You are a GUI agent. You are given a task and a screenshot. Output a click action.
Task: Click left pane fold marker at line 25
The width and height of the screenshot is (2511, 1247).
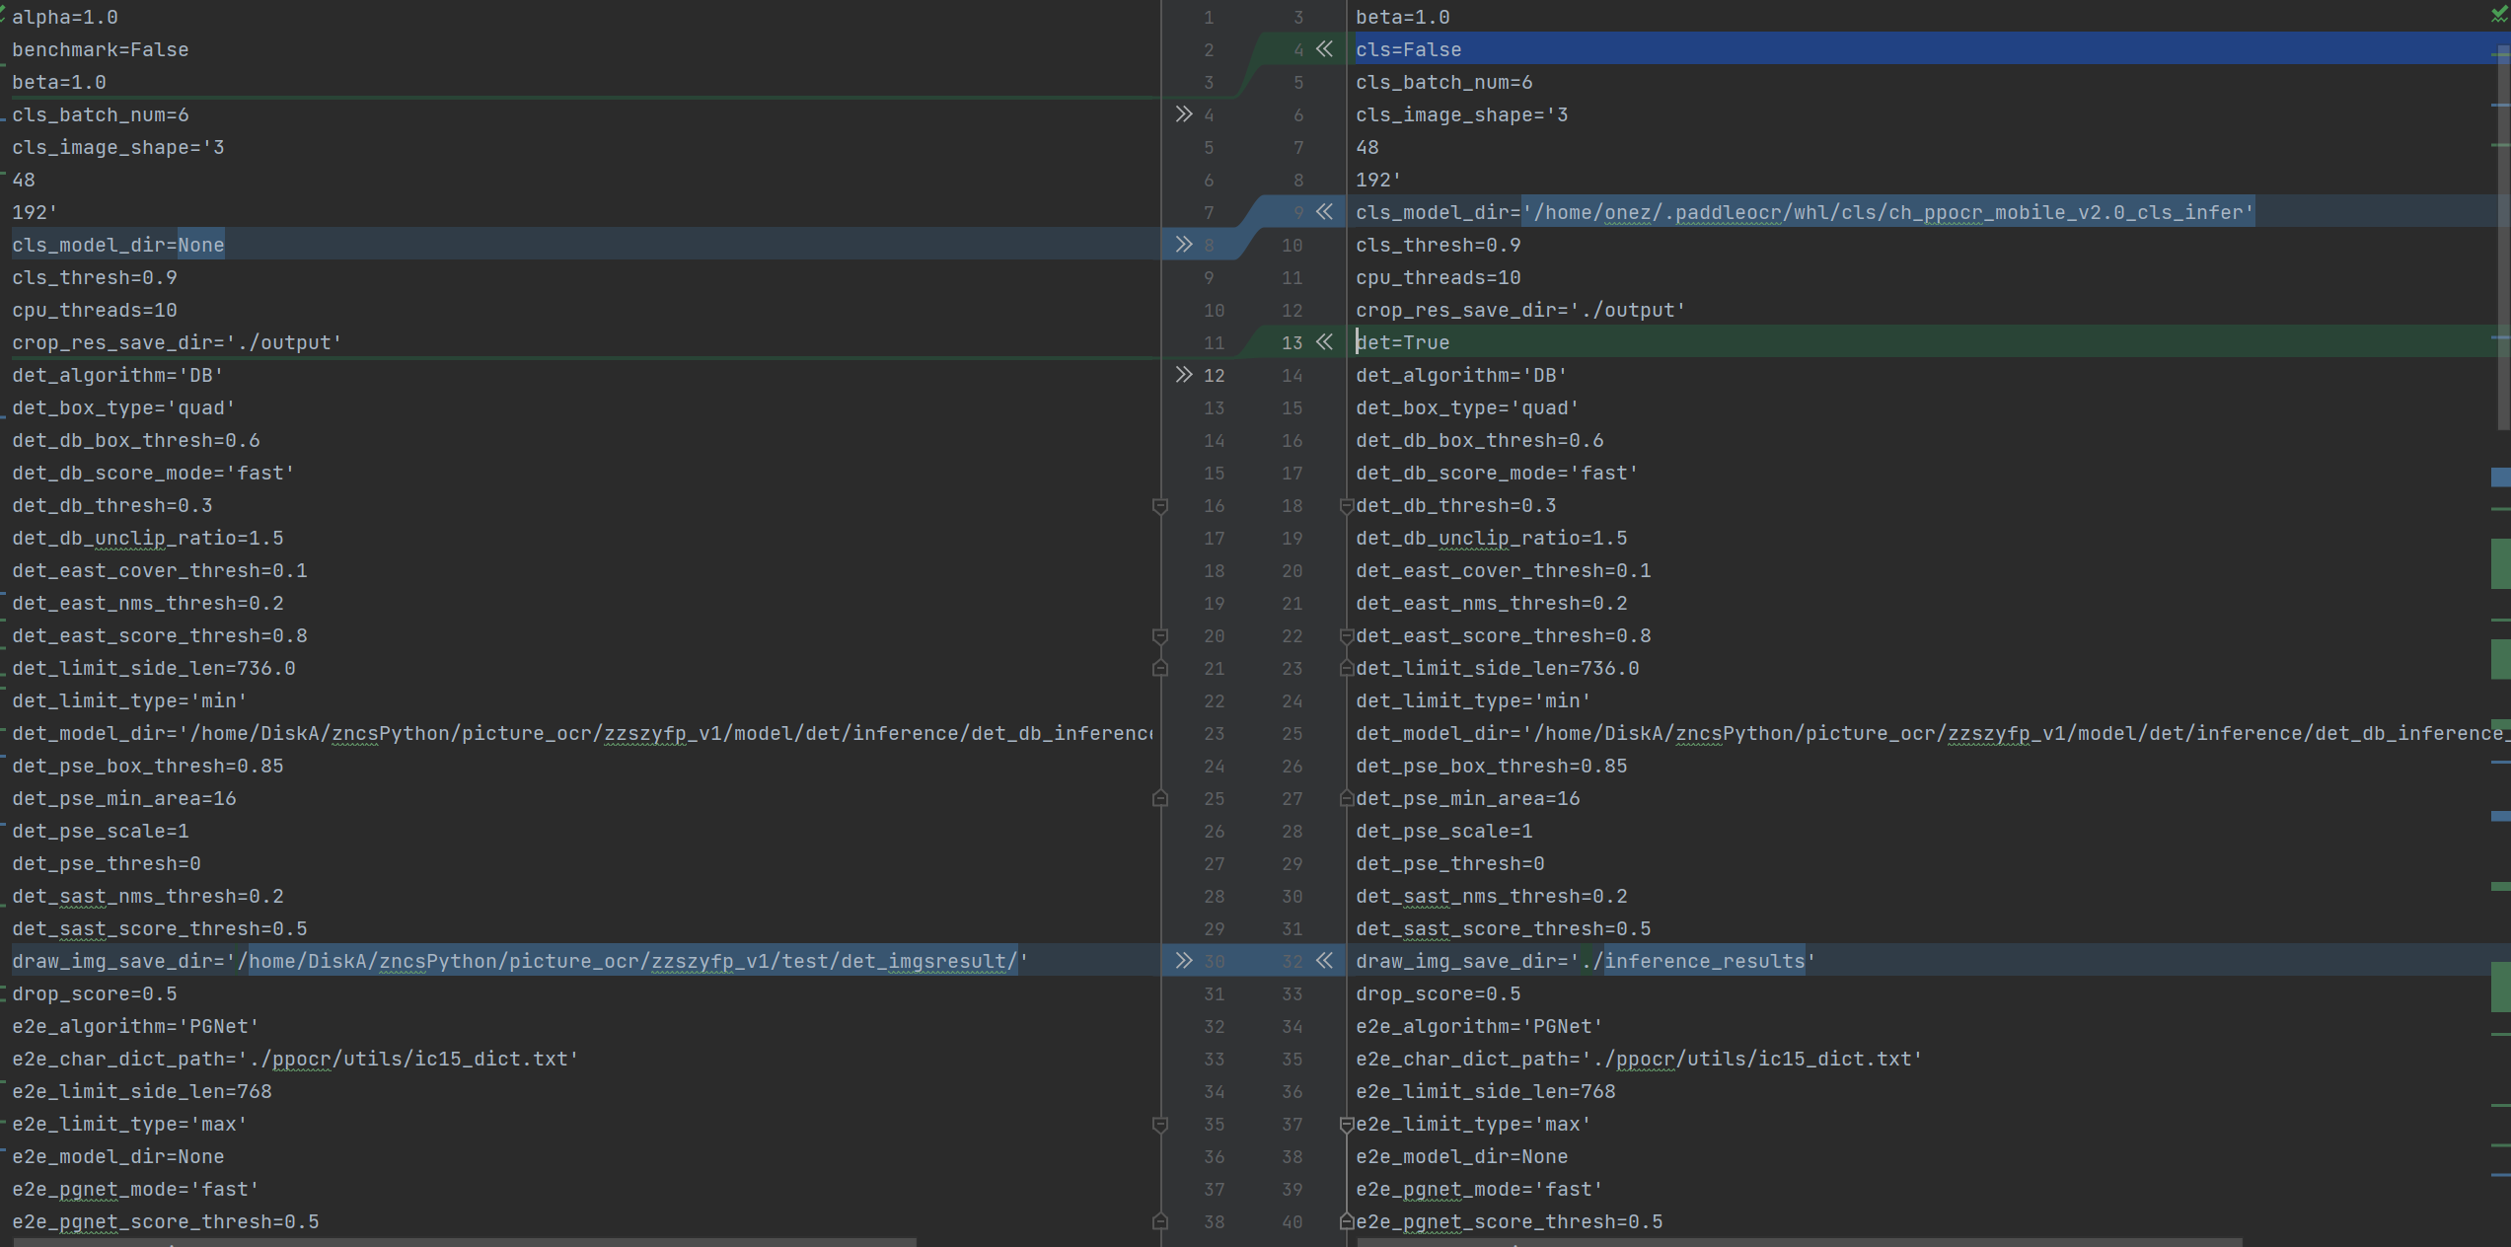(x=1160, y=798)
